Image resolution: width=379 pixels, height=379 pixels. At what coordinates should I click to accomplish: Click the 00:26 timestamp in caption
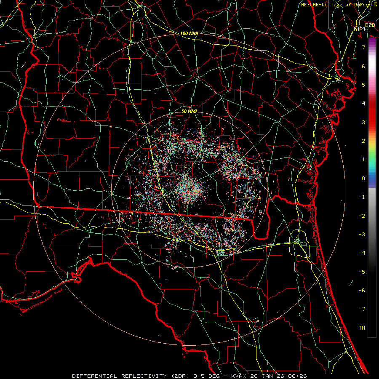299,376
